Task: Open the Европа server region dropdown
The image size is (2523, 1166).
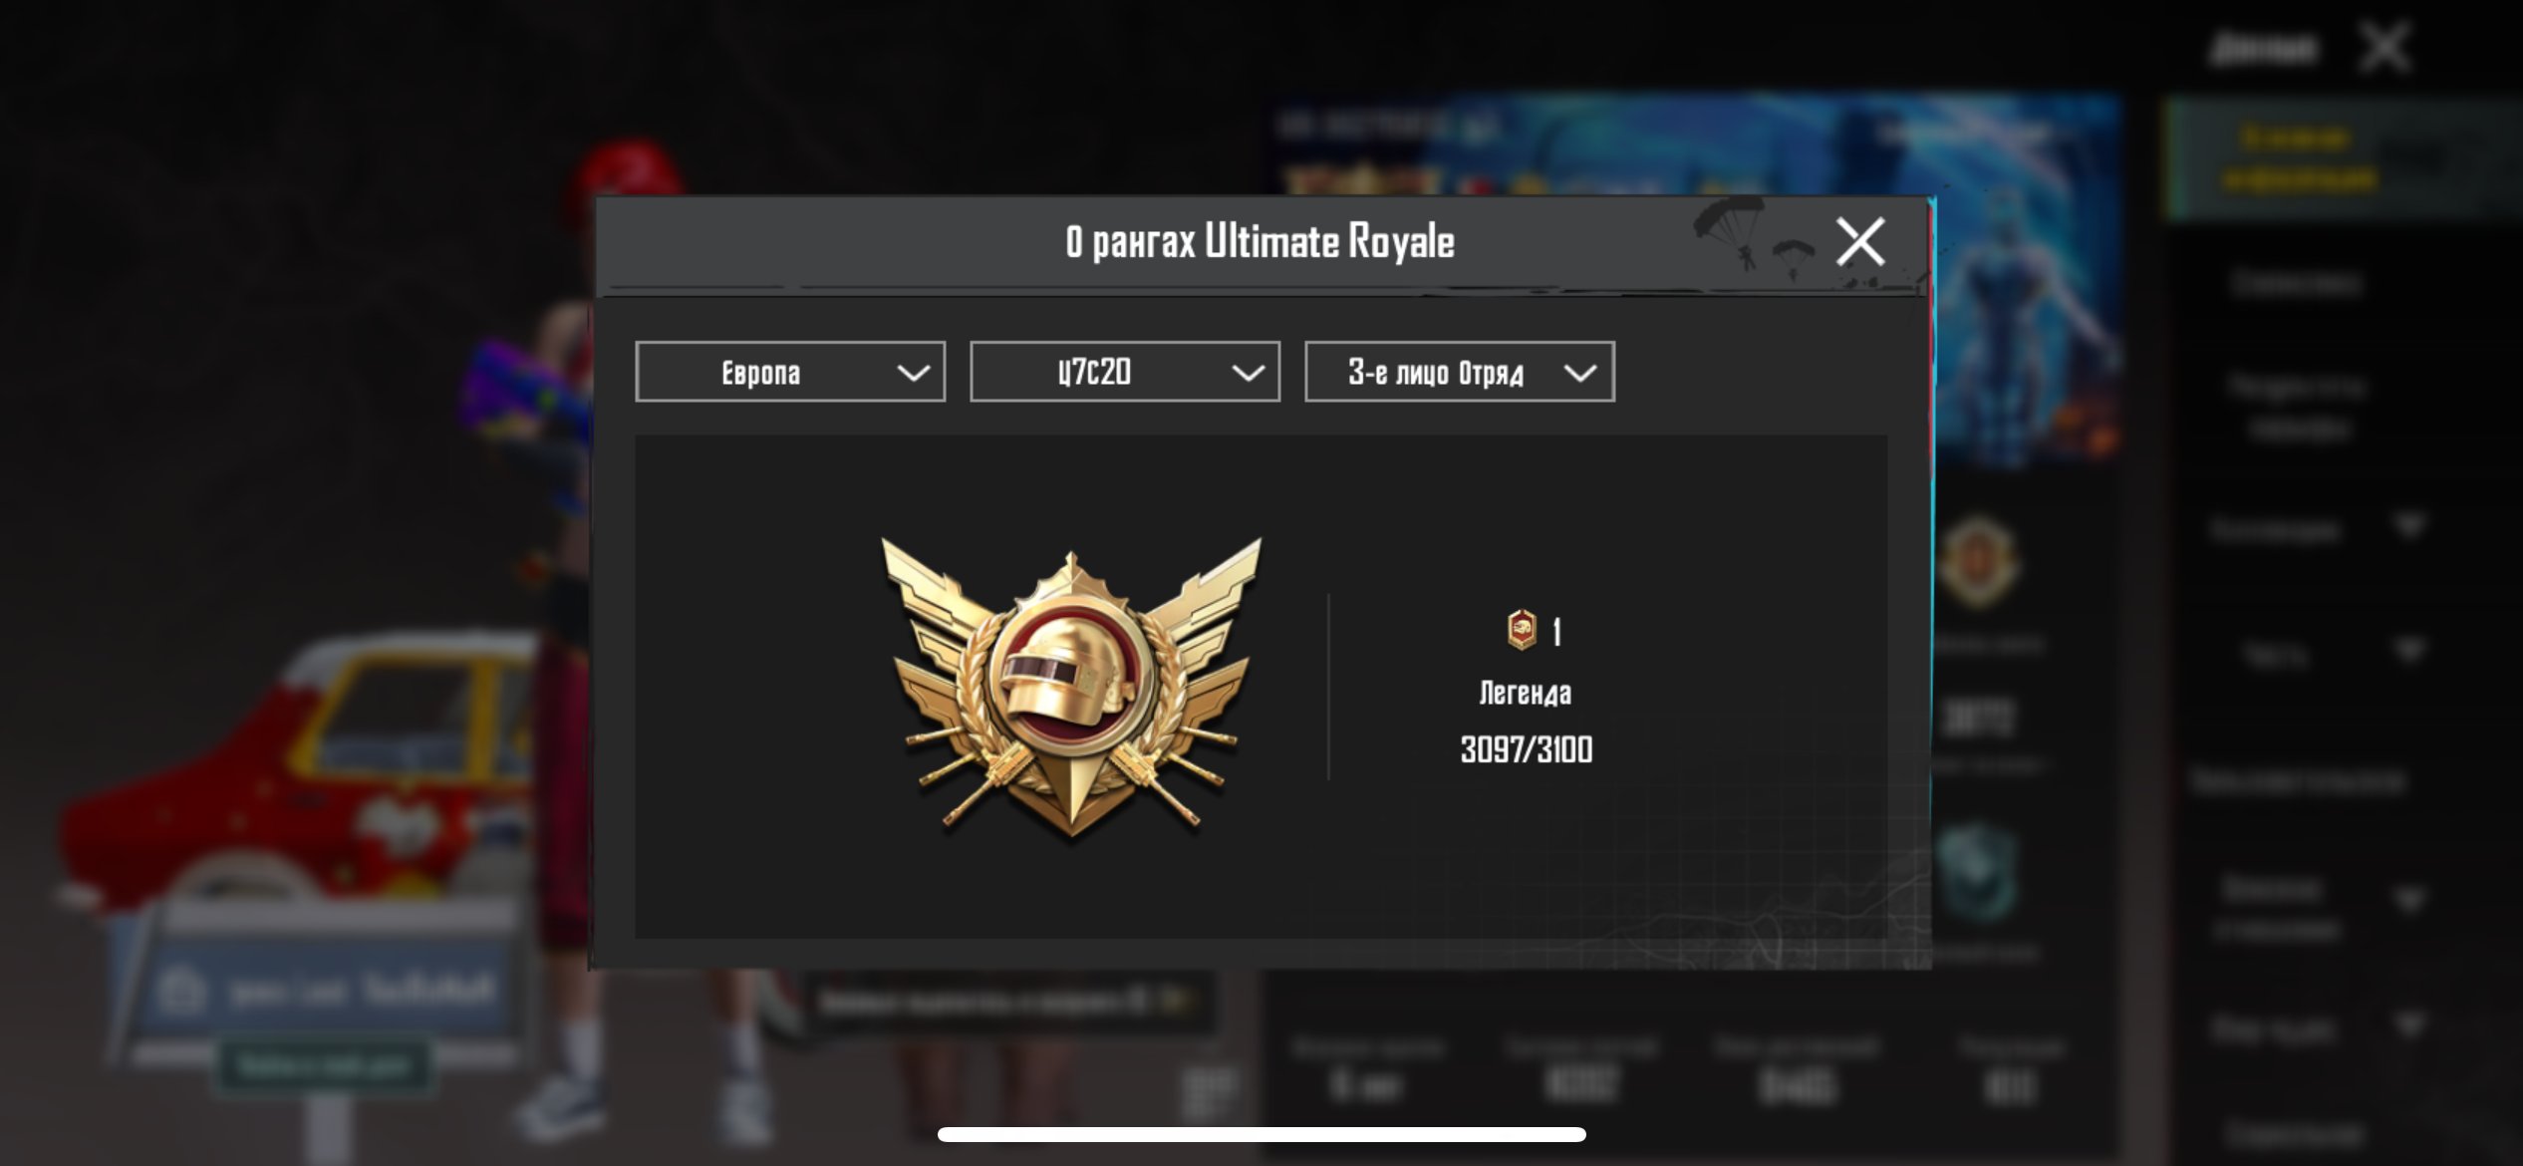Action: point(790,372)
